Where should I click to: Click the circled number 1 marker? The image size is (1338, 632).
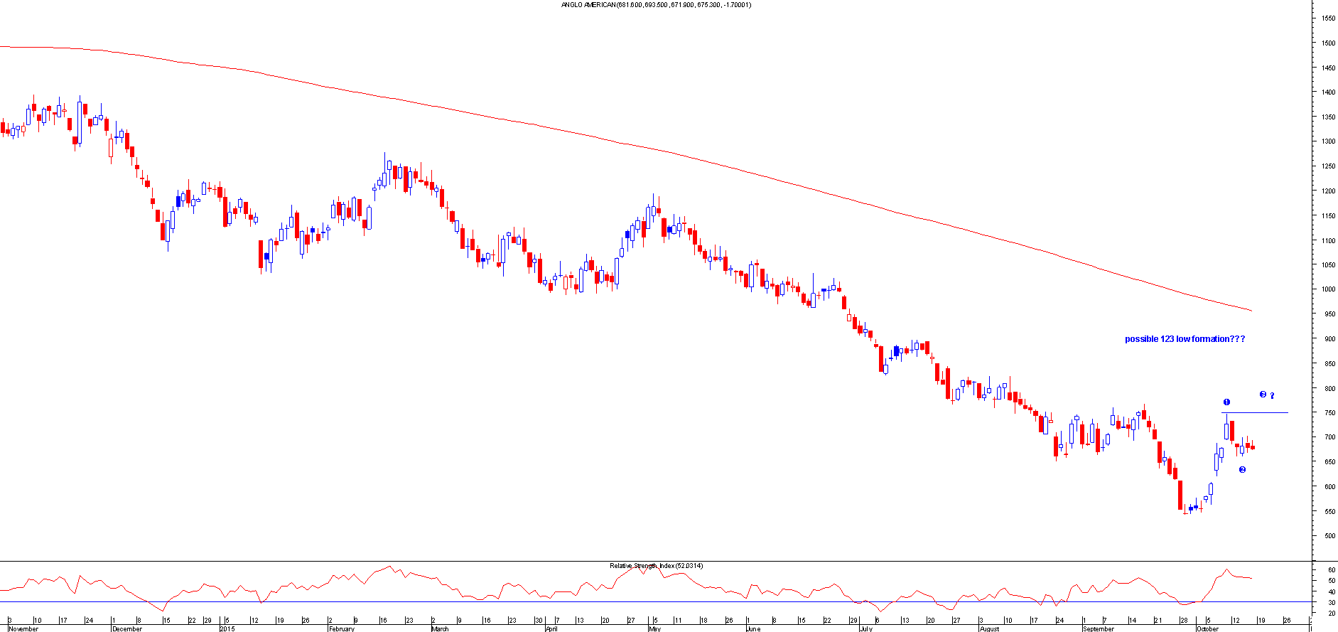point(1226,402)
